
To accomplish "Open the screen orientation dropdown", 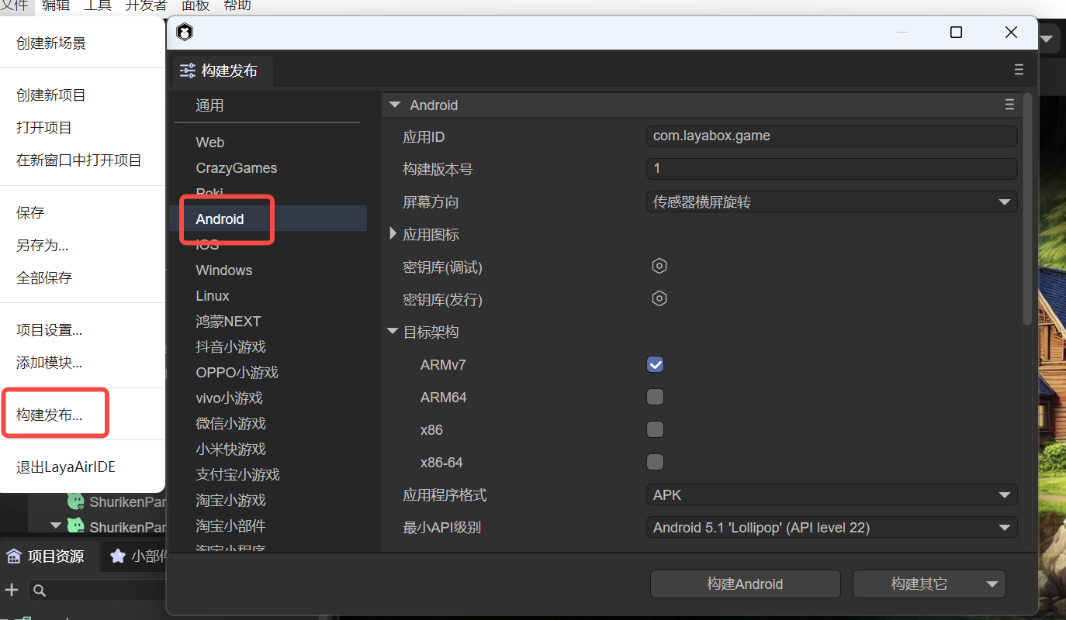I will [x=830, y=202].
